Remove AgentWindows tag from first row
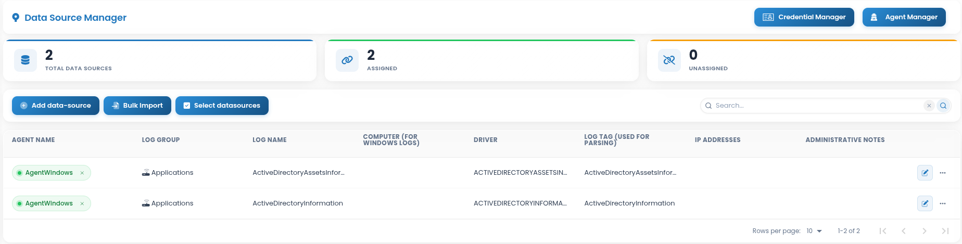This screenshot has width=962, height=244. pos(82,173)
